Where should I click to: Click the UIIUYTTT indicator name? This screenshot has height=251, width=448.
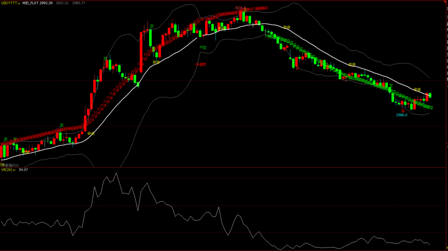point(8,3)
